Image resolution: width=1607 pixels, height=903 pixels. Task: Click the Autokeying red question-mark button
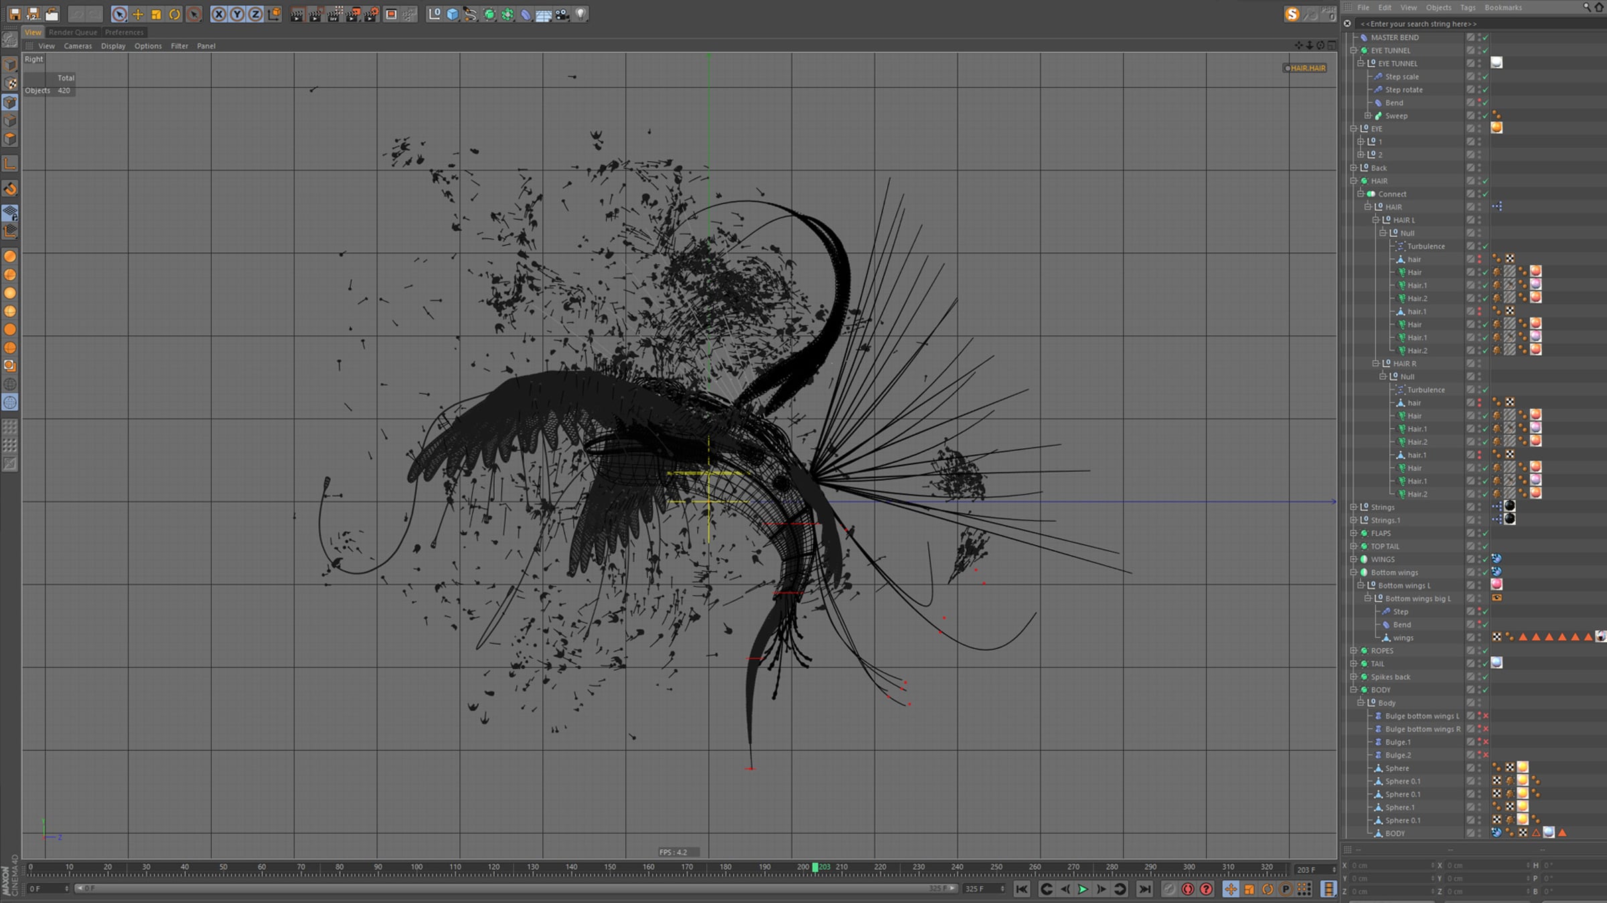click(x=1206, y=889)
